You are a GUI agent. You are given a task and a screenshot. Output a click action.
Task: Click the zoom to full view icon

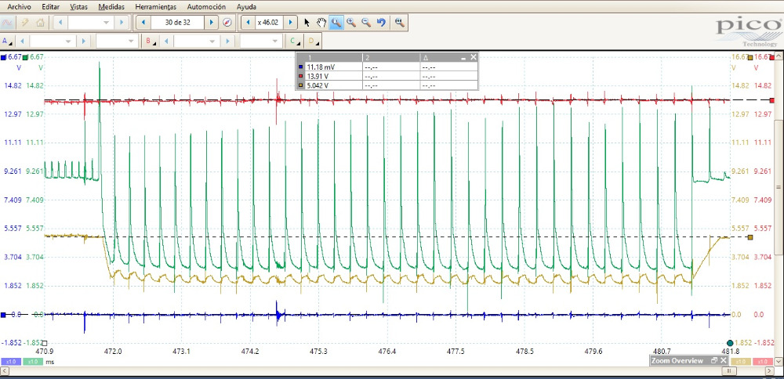pos(400,23)
